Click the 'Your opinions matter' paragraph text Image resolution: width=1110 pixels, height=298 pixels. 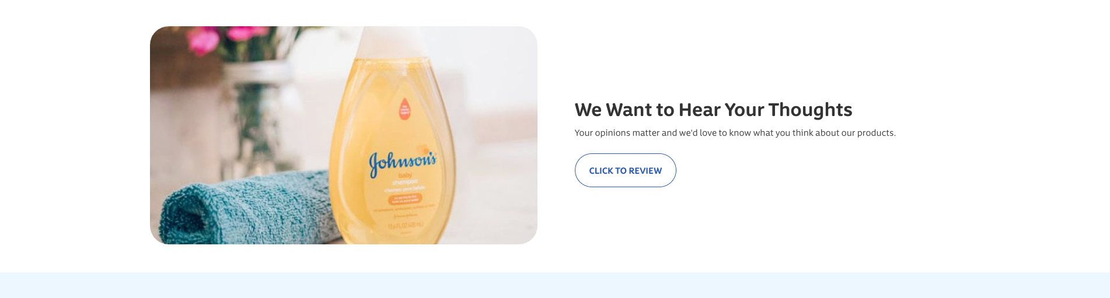tap(735, 133)
